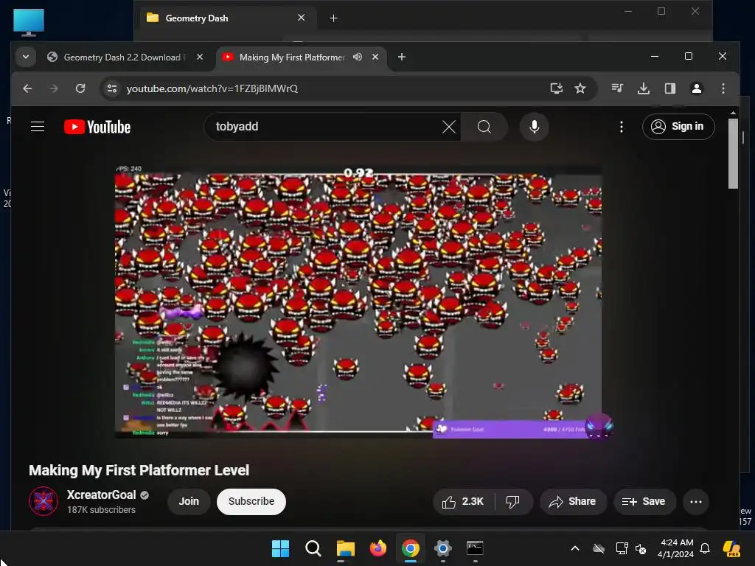The image size is (755, 566).
Task: Open the notification bell in tray
Action: point(704,548)
